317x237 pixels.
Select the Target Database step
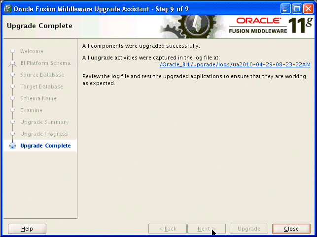[x=41, y=87]
